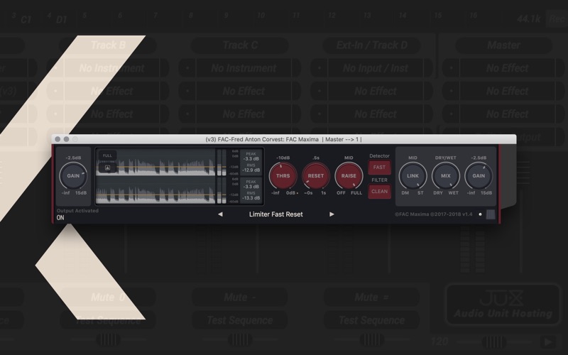This screenshot has height=355, width=568.
Task: Open Track C second-row No Effect slot
Action: pos(244,92)
